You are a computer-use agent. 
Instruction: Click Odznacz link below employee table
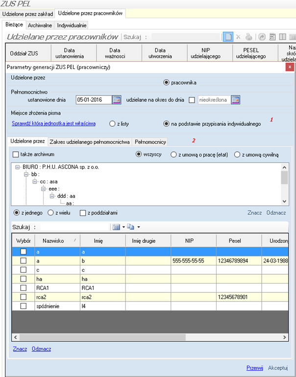pos(41,349)
